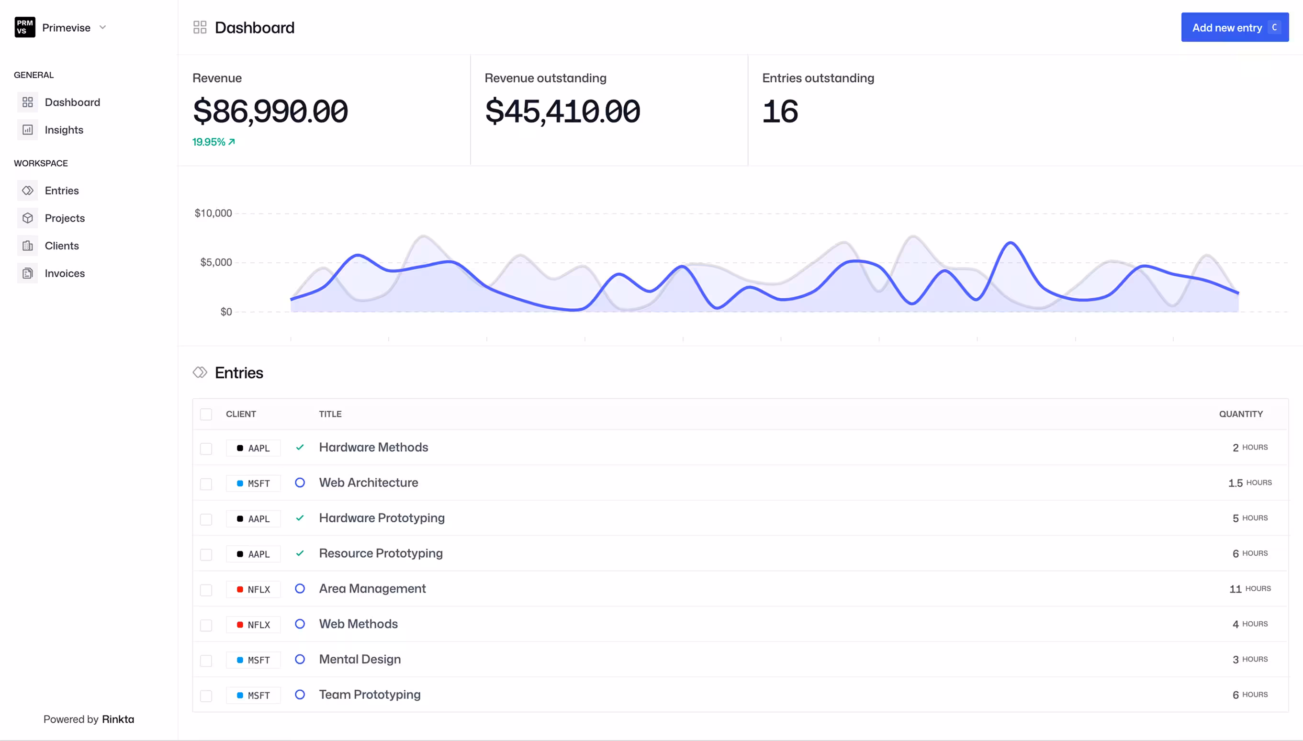Select the Area Management row checkbox
The width and height of the screenshot is (1303, 741).
tap(205, 590)
